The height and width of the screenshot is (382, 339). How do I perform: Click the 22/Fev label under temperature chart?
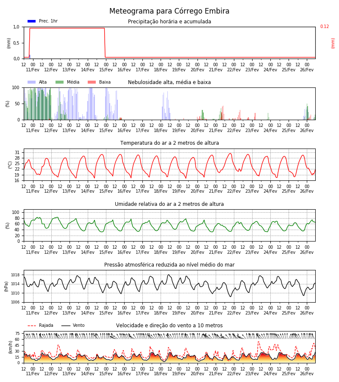pos(234,191)
